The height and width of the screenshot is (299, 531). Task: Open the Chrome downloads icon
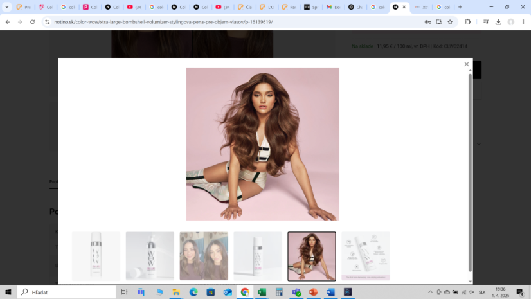click(x=498, y=22)
